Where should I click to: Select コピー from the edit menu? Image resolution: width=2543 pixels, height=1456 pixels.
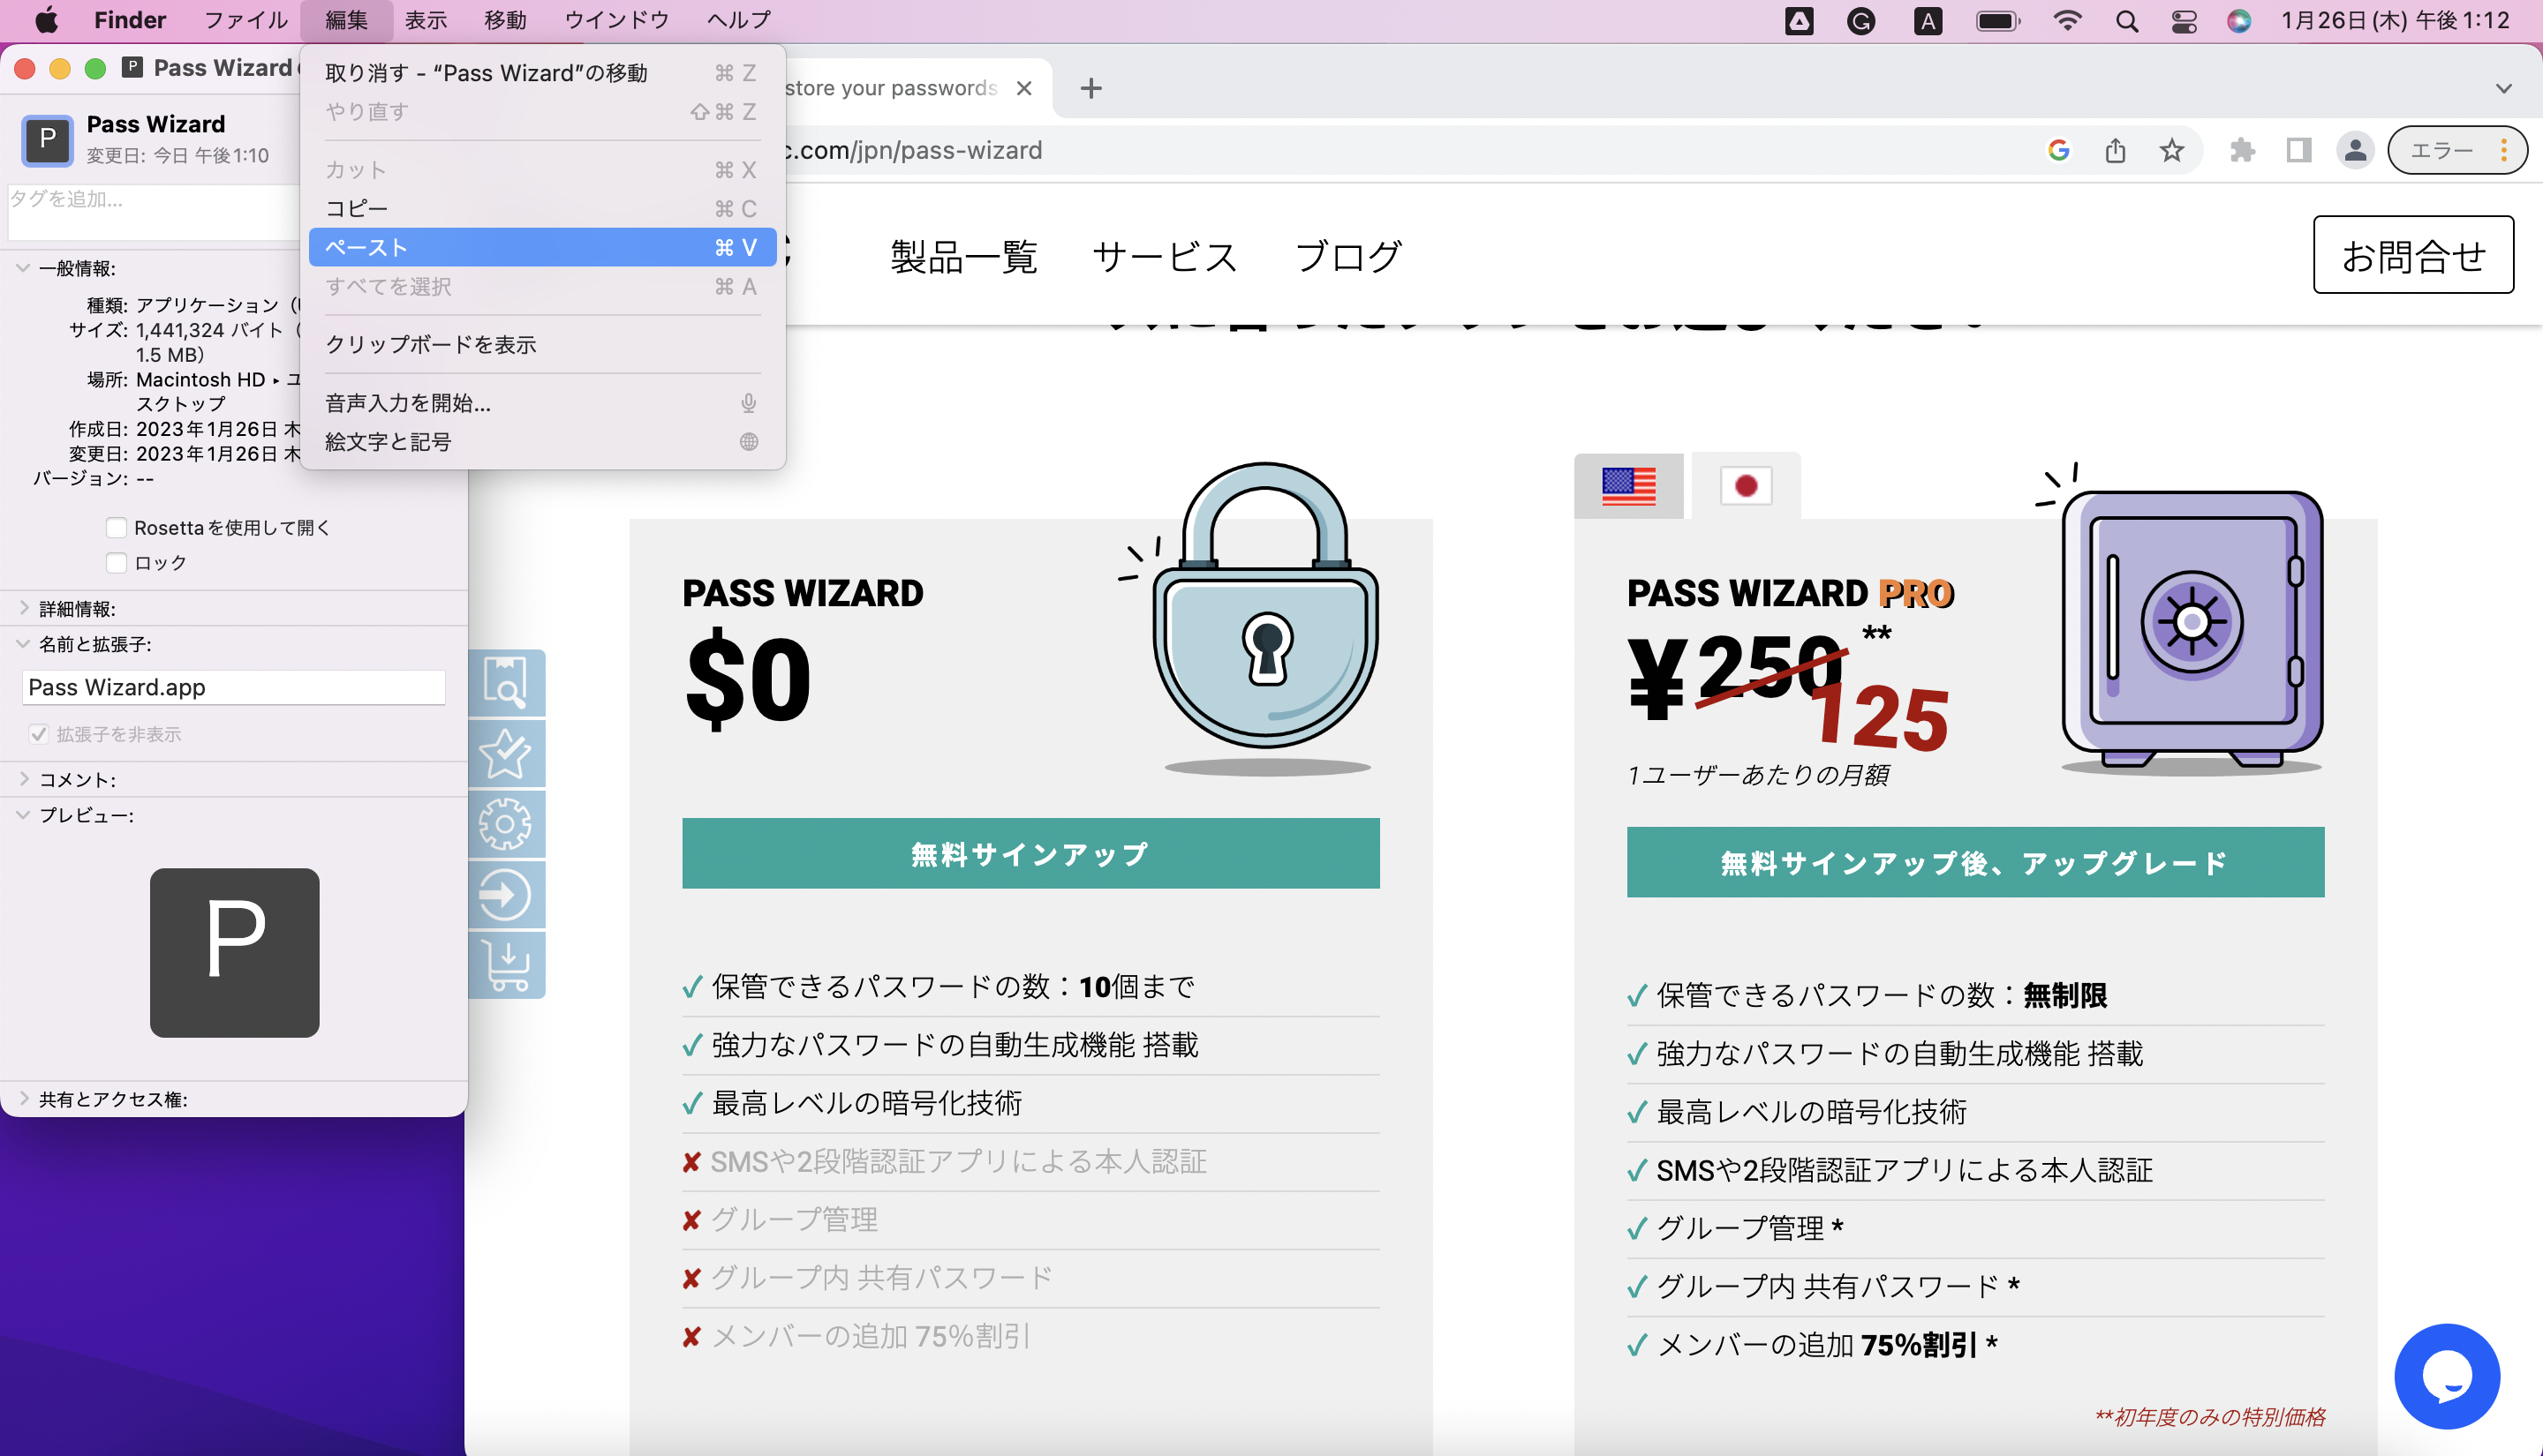(x=542, y=208)
